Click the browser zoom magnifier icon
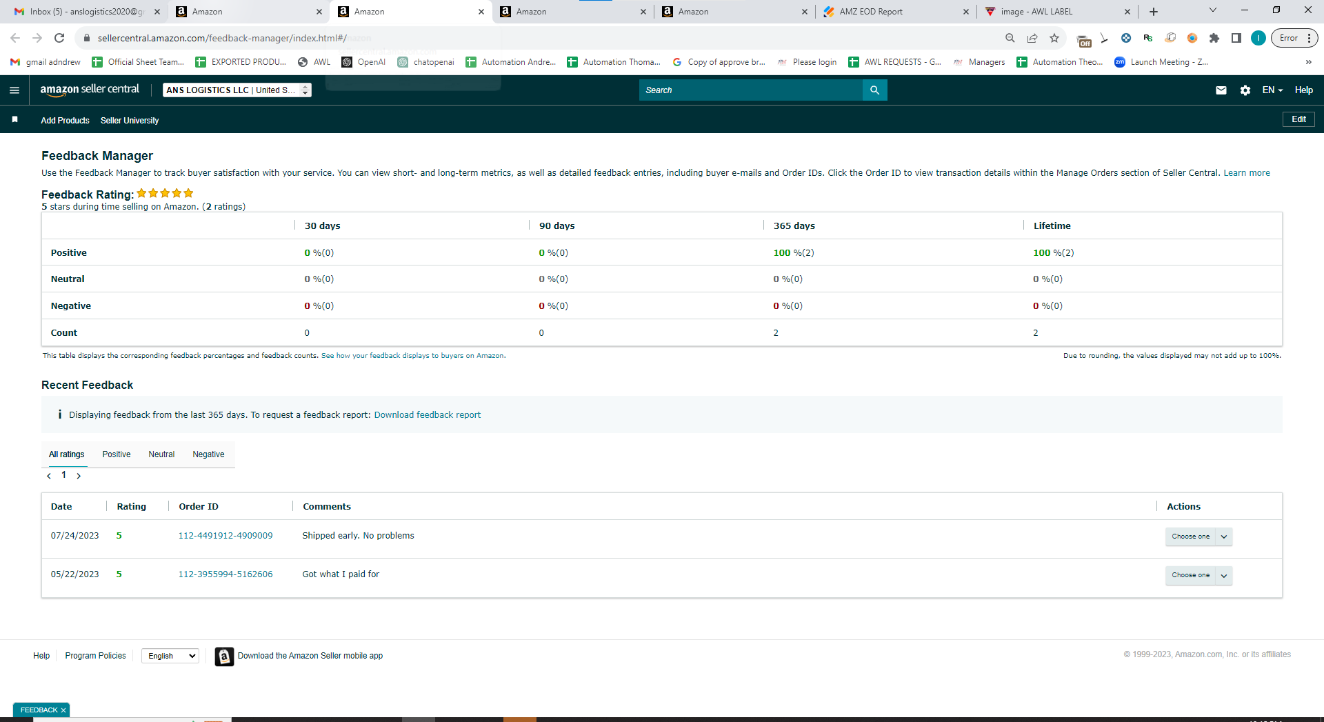Screen dimensions: 1324x722 (x=1010, y=38)
